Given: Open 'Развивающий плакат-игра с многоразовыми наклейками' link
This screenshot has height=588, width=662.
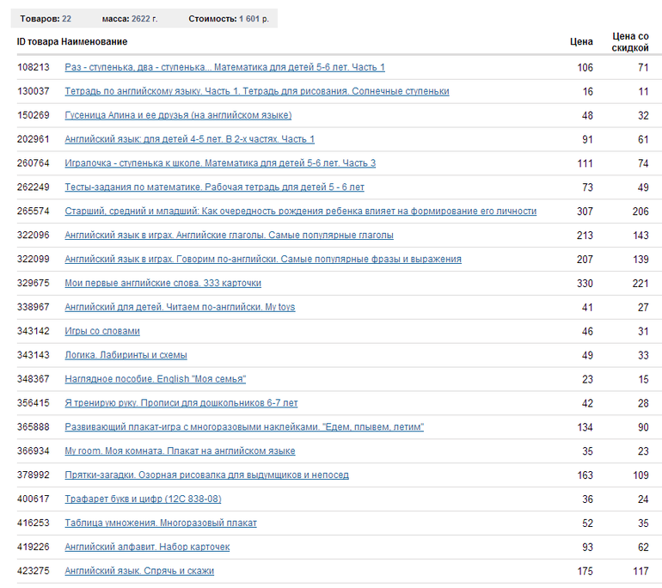Looking at the screenshot, I should (244, 427).
